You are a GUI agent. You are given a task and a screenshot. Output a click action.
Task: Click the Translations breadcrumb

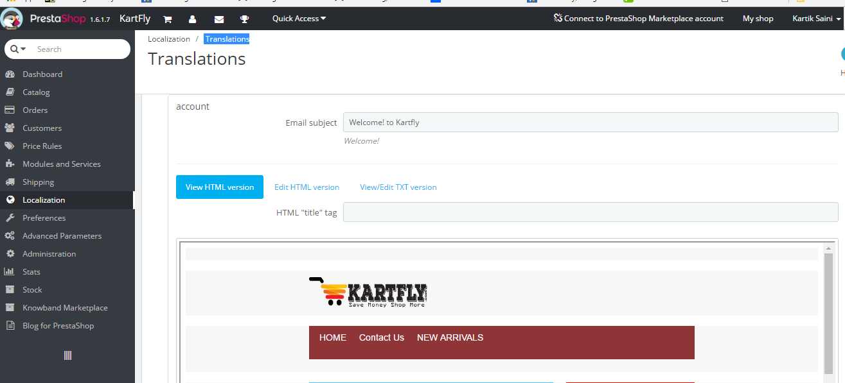coord(227,39)
